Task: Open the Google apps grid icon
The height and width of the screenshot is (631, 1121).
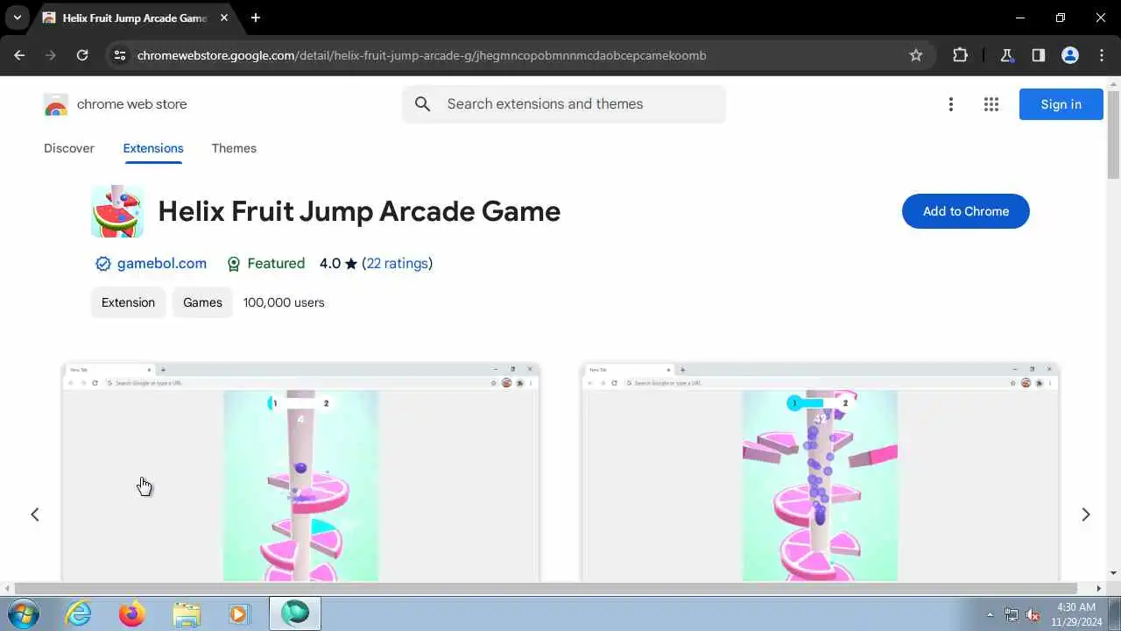Action: tap(991, 104)
